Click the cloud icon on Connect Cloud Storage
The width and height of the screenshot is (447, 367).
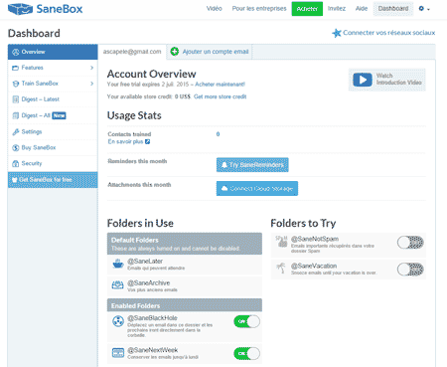pyautogui.click(x=224, y=188)
